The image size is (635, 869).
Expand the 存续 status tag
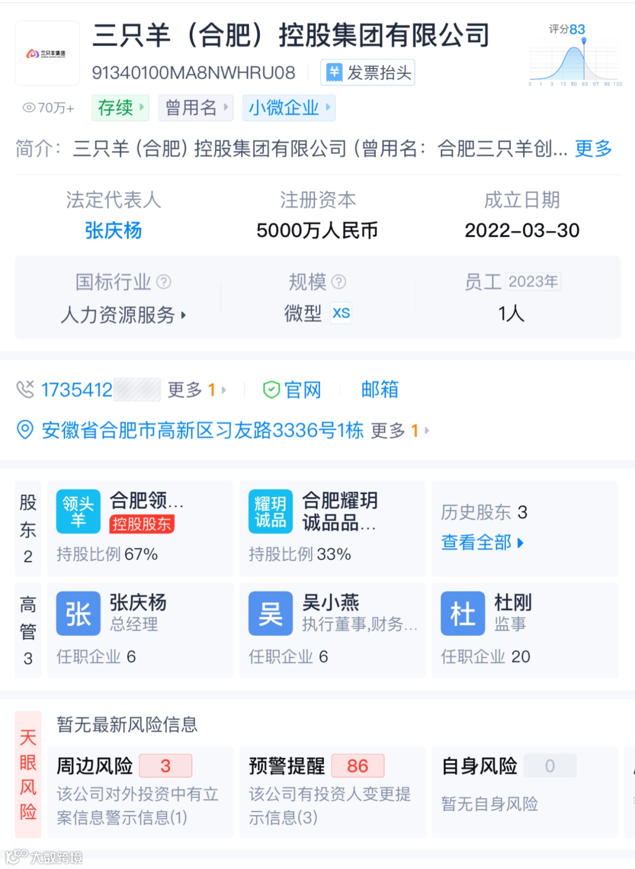[x=121, y=108]
